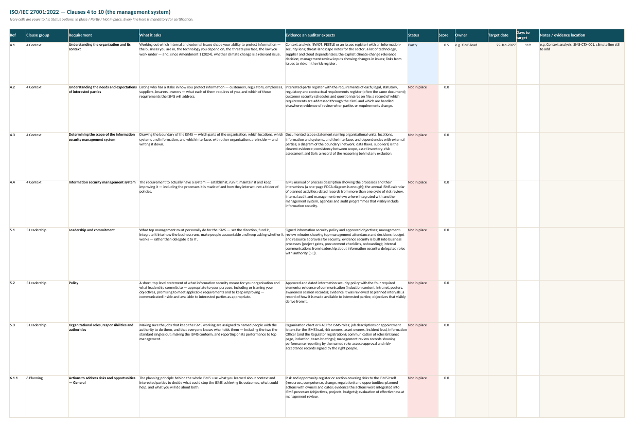This screenshot has width=634, height=427.
Task: Click the '6 Planning' clause group cell
Action: tap(47, 396)
